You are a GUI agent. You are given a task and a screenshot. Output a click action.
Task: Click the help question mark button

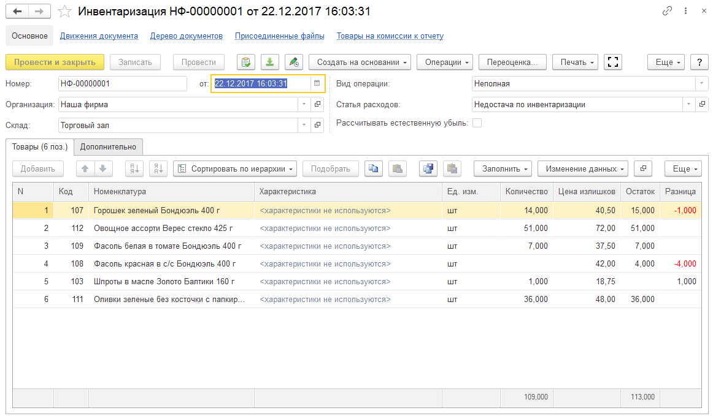click(699, 62)
